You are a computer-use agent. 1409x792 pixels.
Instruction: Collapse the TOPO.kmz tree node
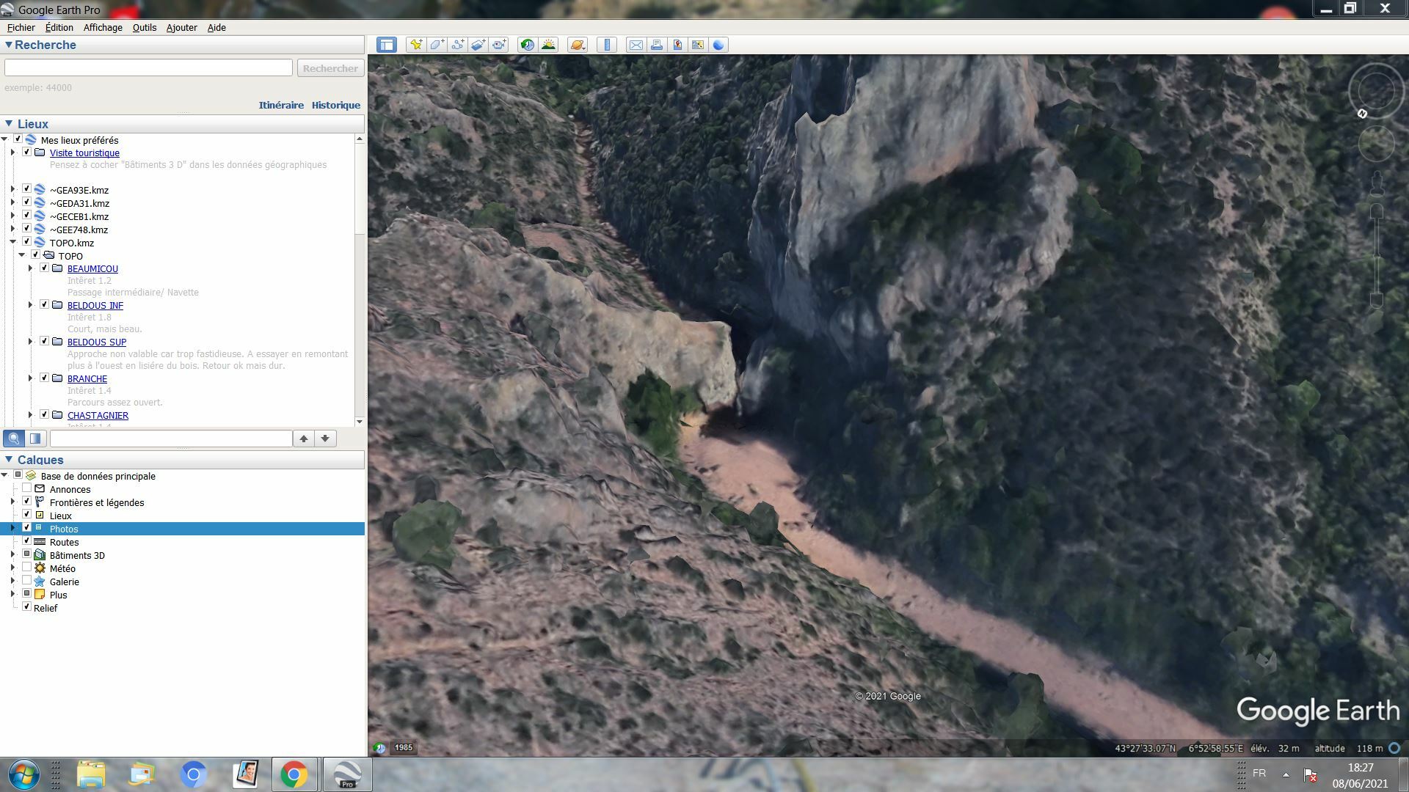12,242
